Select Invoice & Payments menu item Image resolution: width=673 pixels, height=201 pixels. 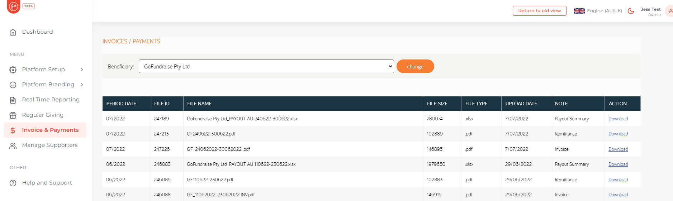point(45,130)
